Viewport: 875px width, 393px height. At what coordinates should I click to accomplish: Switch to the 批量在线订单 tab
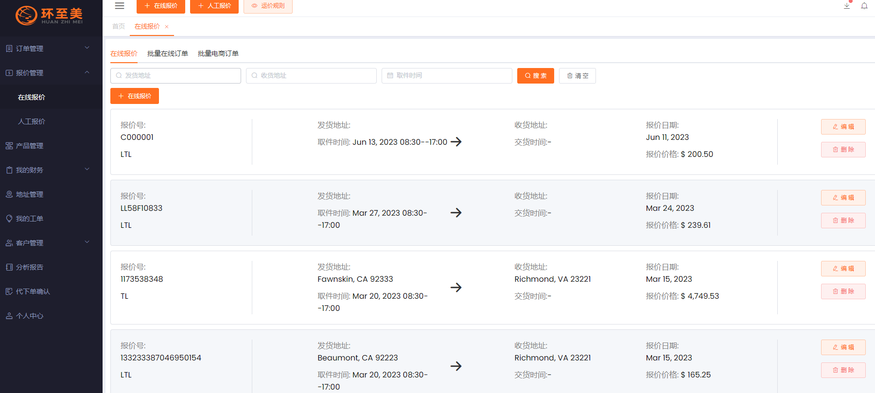click(167, 53)
